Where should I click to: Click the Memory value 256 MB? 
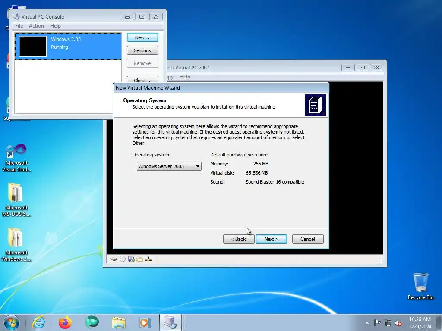coord(260,164)
